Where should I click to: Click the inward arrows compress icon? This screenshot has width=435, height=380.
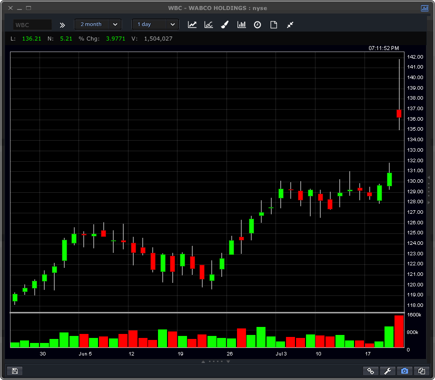coord(290,25)
